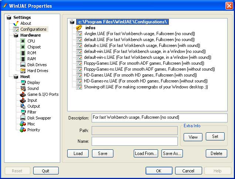Click the Settings root disk icon
This screenshot has height=179, width=235.
[9, 17]
